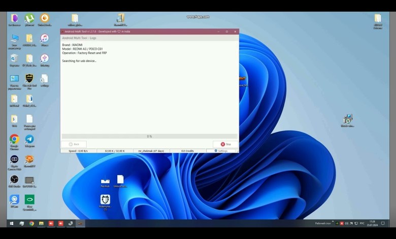Click the 0.0 Credits status field

[x=188, y=151]
